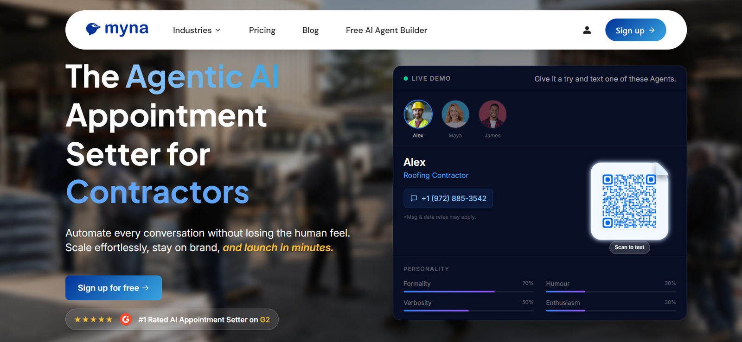
Task: Click the message icon beside the phone number
Action: click(x=414, y=198)
